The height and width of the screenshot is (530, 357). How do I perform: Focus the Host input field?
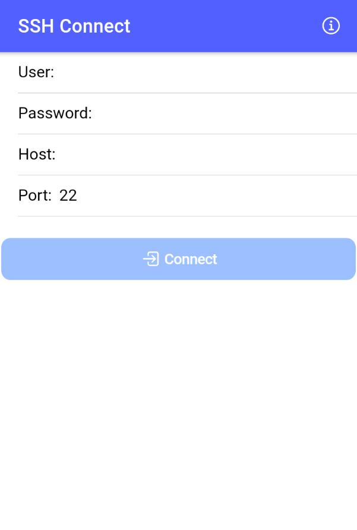click(x=207, y=154)
